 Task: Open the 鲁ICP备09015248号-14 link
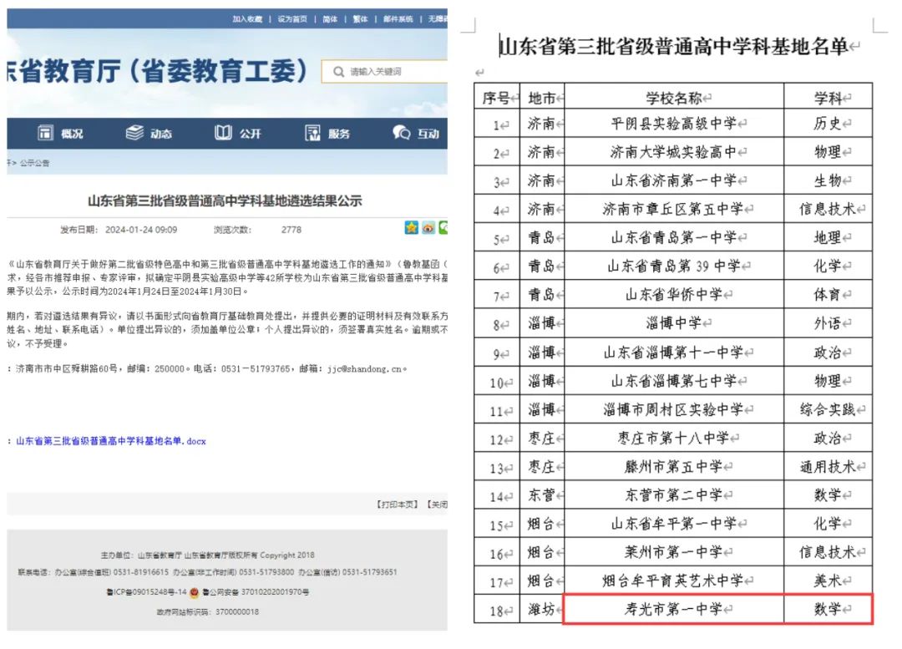[146, 592]
